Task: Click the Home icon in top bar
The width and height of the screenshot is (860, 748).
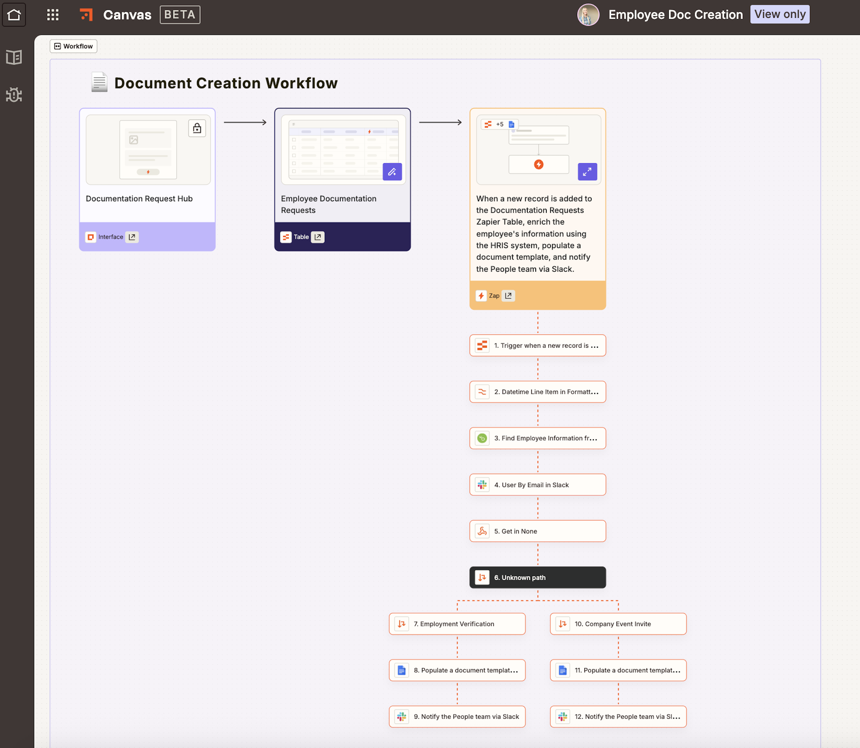Action: tap(14, 15)
